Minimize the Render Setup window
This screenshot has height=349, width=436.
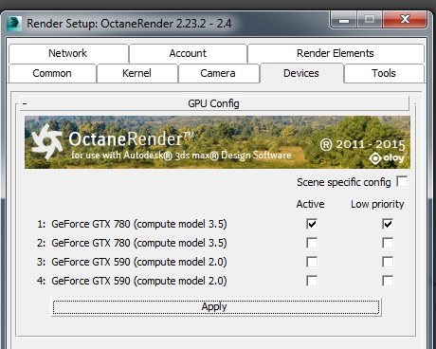(344, 19)
